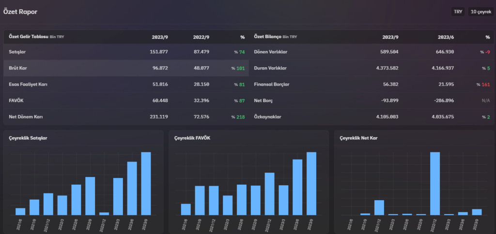
Task: Click the Çeyreklik Satışlar chart title
Action: tap(28, 138)
